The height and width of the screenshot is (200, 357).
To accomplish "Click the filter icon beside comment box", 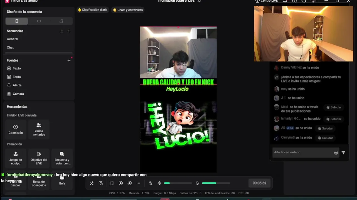I will (343, 152).
